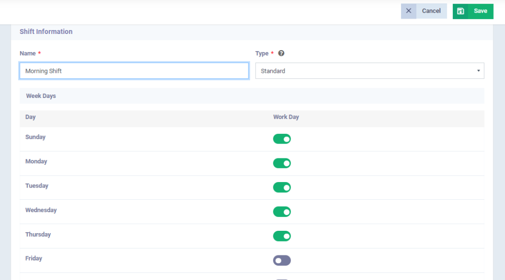Viewport: 505px width, 280px height.
Task: Enable the Friday work day toggle
Action: click(282, 260)
